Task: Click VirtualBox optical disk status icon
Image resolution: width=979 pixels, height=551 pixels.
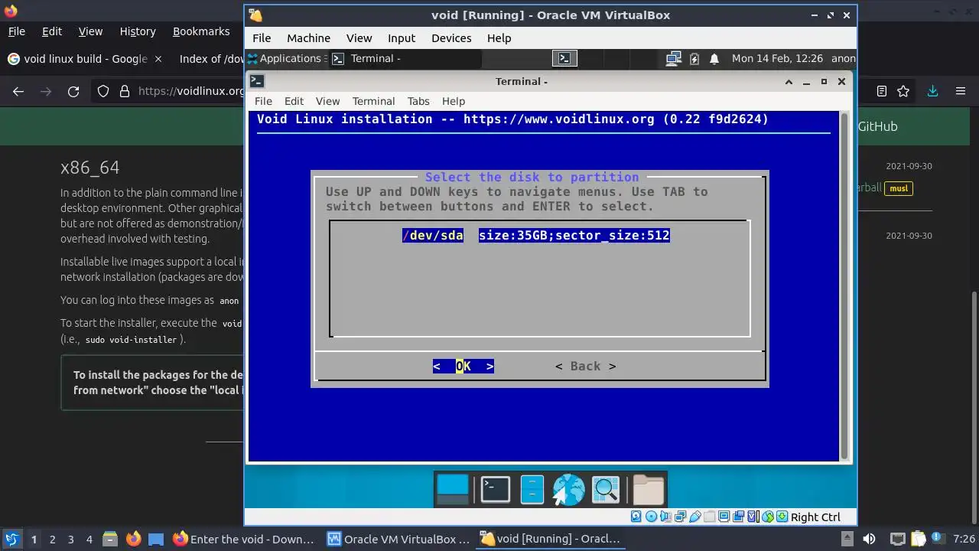Action: (651, 517)
